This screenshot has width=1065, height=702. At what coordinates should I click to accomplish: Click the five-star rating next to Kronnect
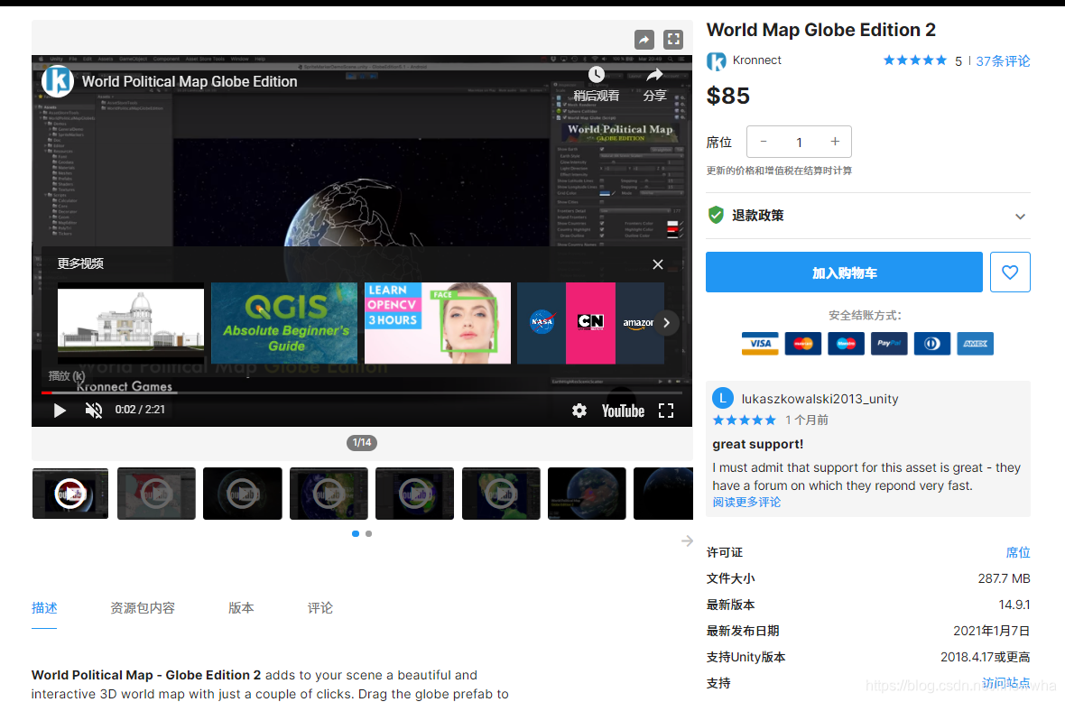click(914, 60)
